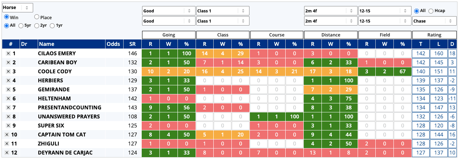The height and width of the screenshot is (159, 459).
Task: Open the Horse dropdown
Action: (x=18, y=8)
